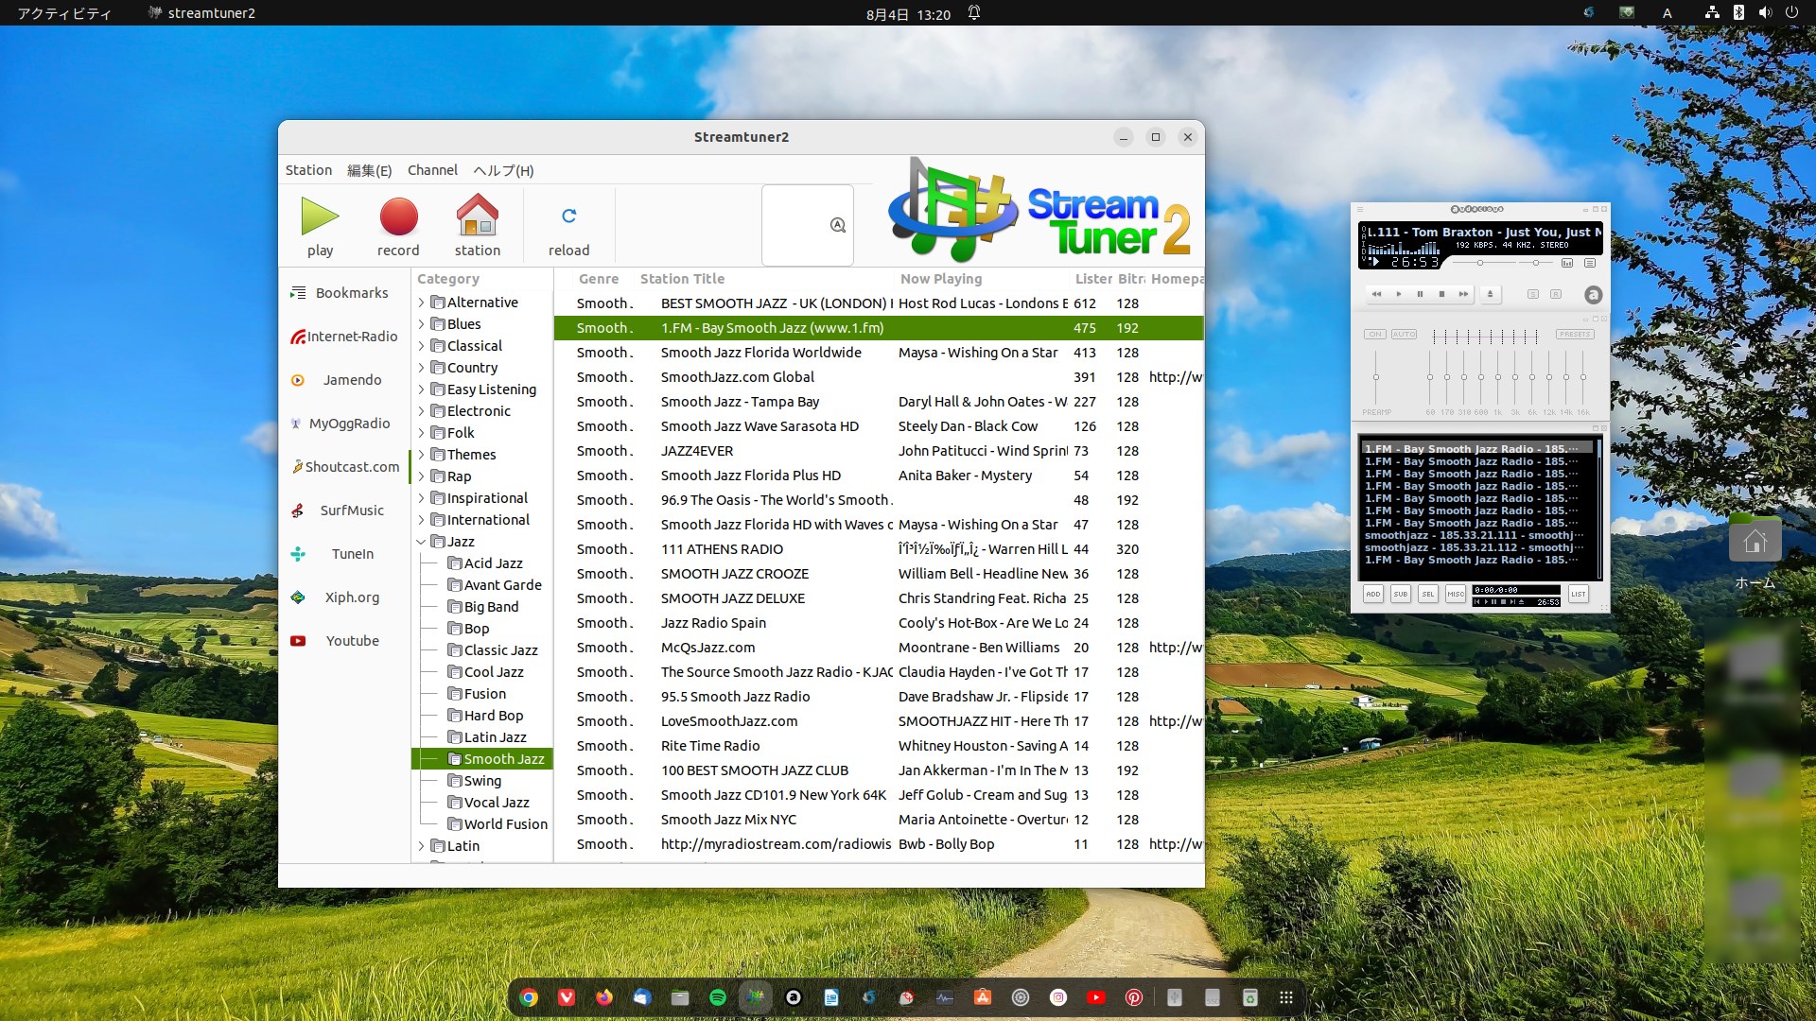The width and height of the screenshot is (1816, 1021).
Task: Click the search magnifier icon
Action: pyautogui.click(x=838, y=225)
